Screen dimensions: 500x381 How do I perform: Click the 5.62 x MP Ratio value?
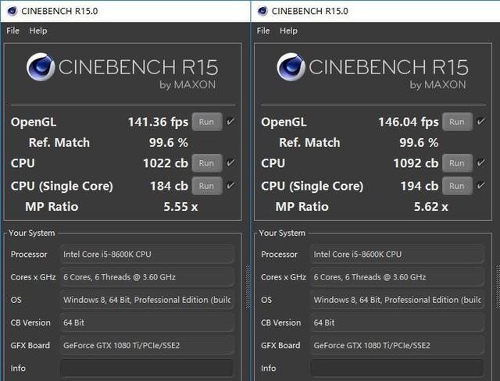pos(430,207)
